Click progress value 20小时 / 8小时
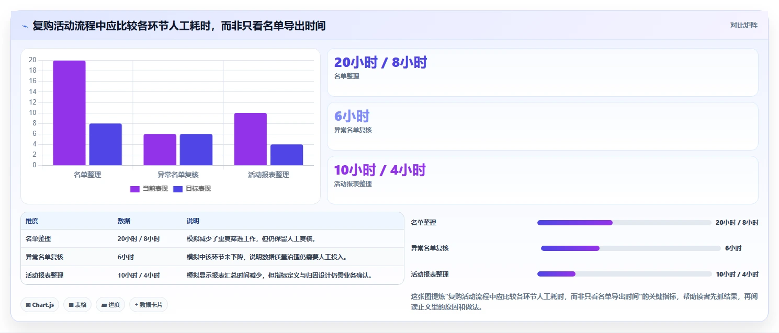The width and height of the screenshot is (779, 333). [x=737, y=223]
